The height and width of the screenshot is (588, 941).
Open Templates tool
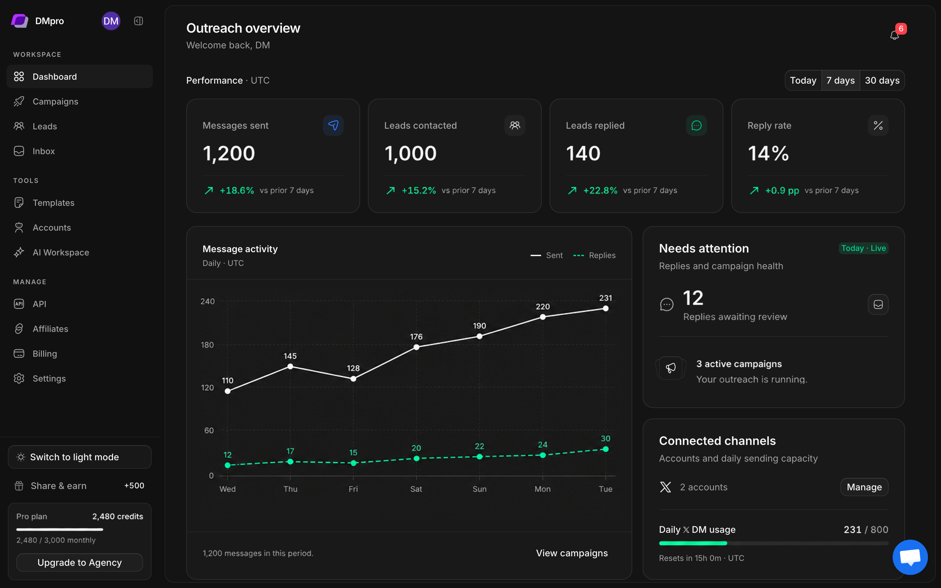click(x=80, y=203)
